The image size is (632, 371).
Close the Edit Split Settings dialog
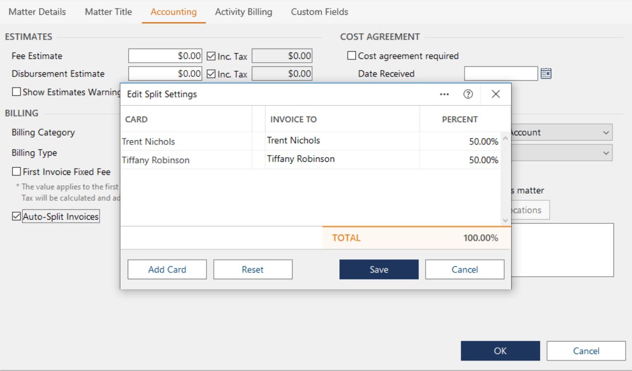coord(495,94)
